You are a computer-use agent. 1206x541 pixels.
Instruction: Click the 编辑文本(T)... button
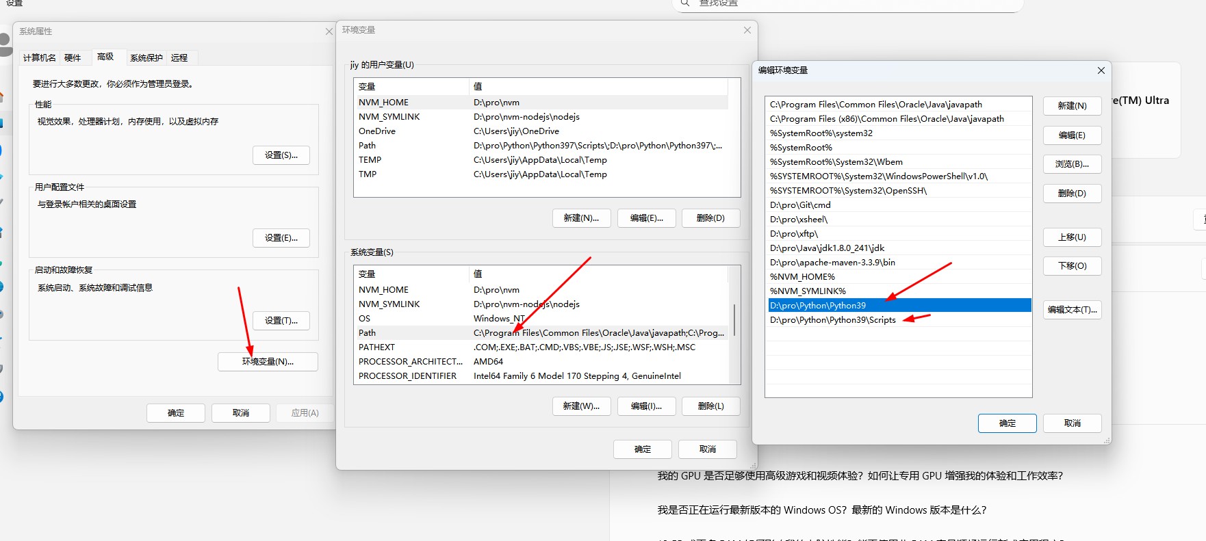pos(1072,310)
